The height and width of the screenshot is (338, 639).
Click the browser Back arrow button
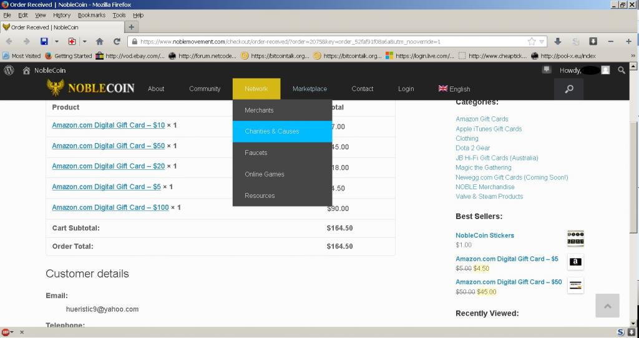coord(9,42)
